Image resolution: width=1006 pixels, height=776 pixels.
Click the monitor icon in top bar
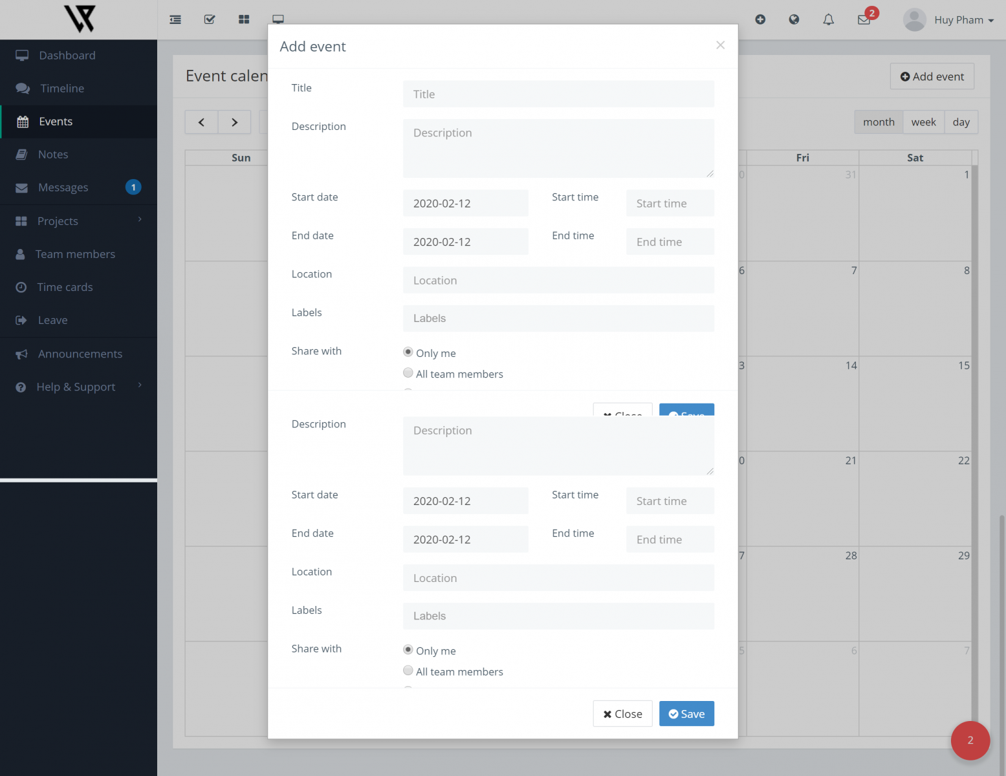click(278, 19)
